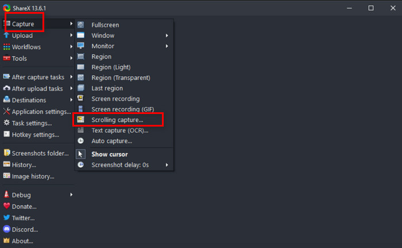Click the Text capture (OCR) icon
The image size is (402, 248).
click(80, 130)
